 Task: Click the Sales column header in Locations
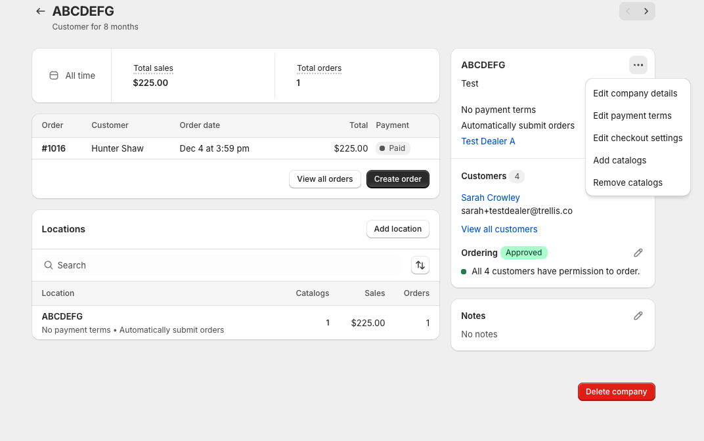pyautogui.click(x=374, y=293)
